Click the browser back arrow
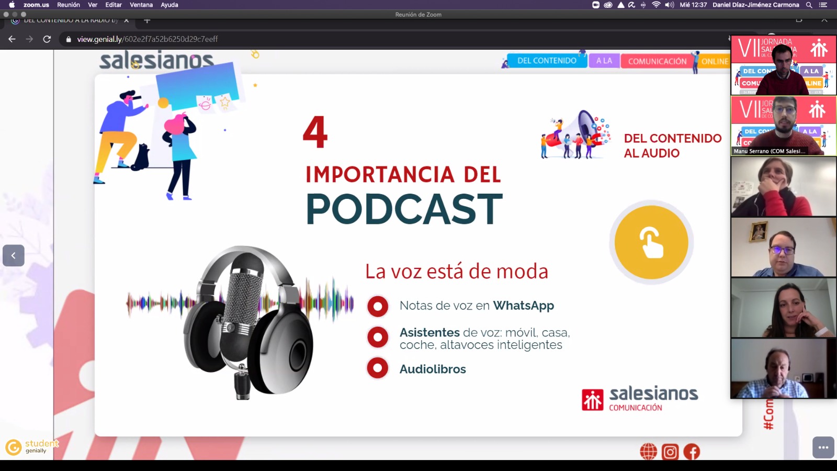Image resolution: width=837 pixels, height=471 pixels. pyautogui.click(x=12, y=39)
